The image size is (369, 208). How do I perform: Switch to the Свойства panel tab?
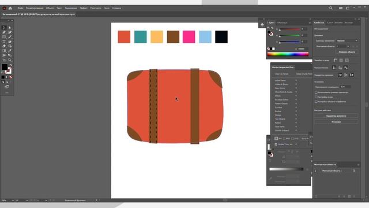tap(319, 23)
